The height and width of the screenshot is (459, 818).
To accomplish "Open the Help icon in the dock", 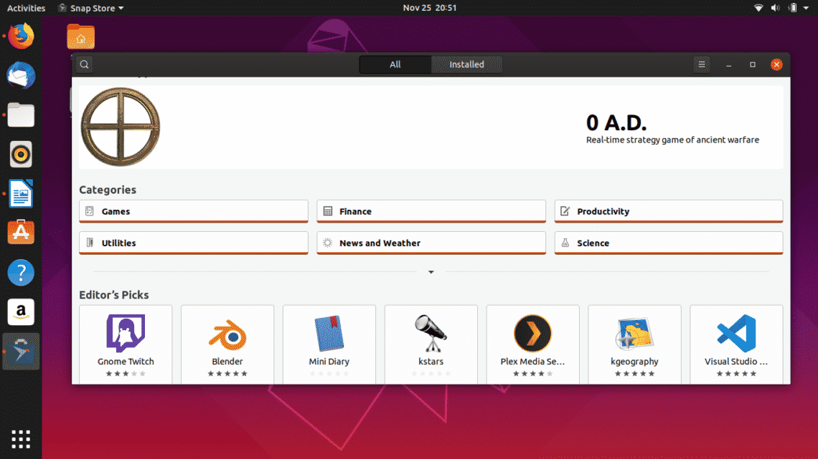I will tap(21, 272).
